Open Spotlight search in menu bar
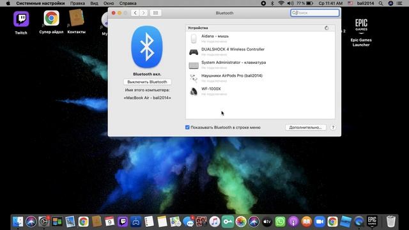The image size is (409, 230). (381, 3)
